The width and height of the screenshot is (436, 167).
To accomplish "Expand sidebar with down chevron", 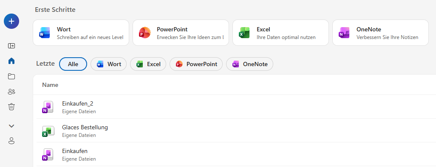I will pyautogui.click(x=11, y=126).
